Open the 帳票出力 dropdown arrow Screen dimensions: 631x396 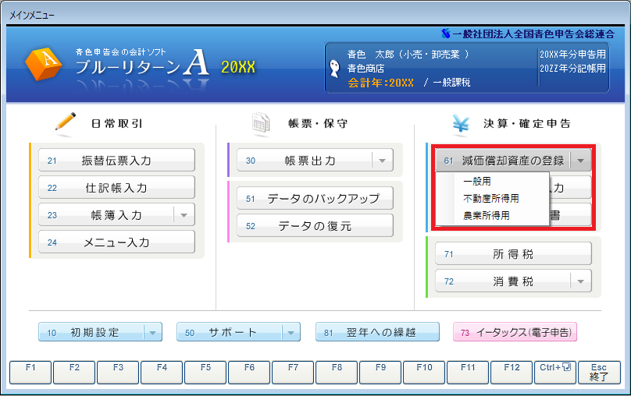(x=382, y=161)
